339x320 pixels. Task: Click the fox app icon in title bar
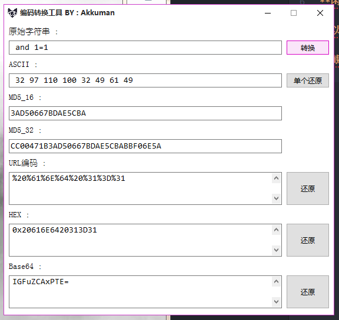(12, 13)
